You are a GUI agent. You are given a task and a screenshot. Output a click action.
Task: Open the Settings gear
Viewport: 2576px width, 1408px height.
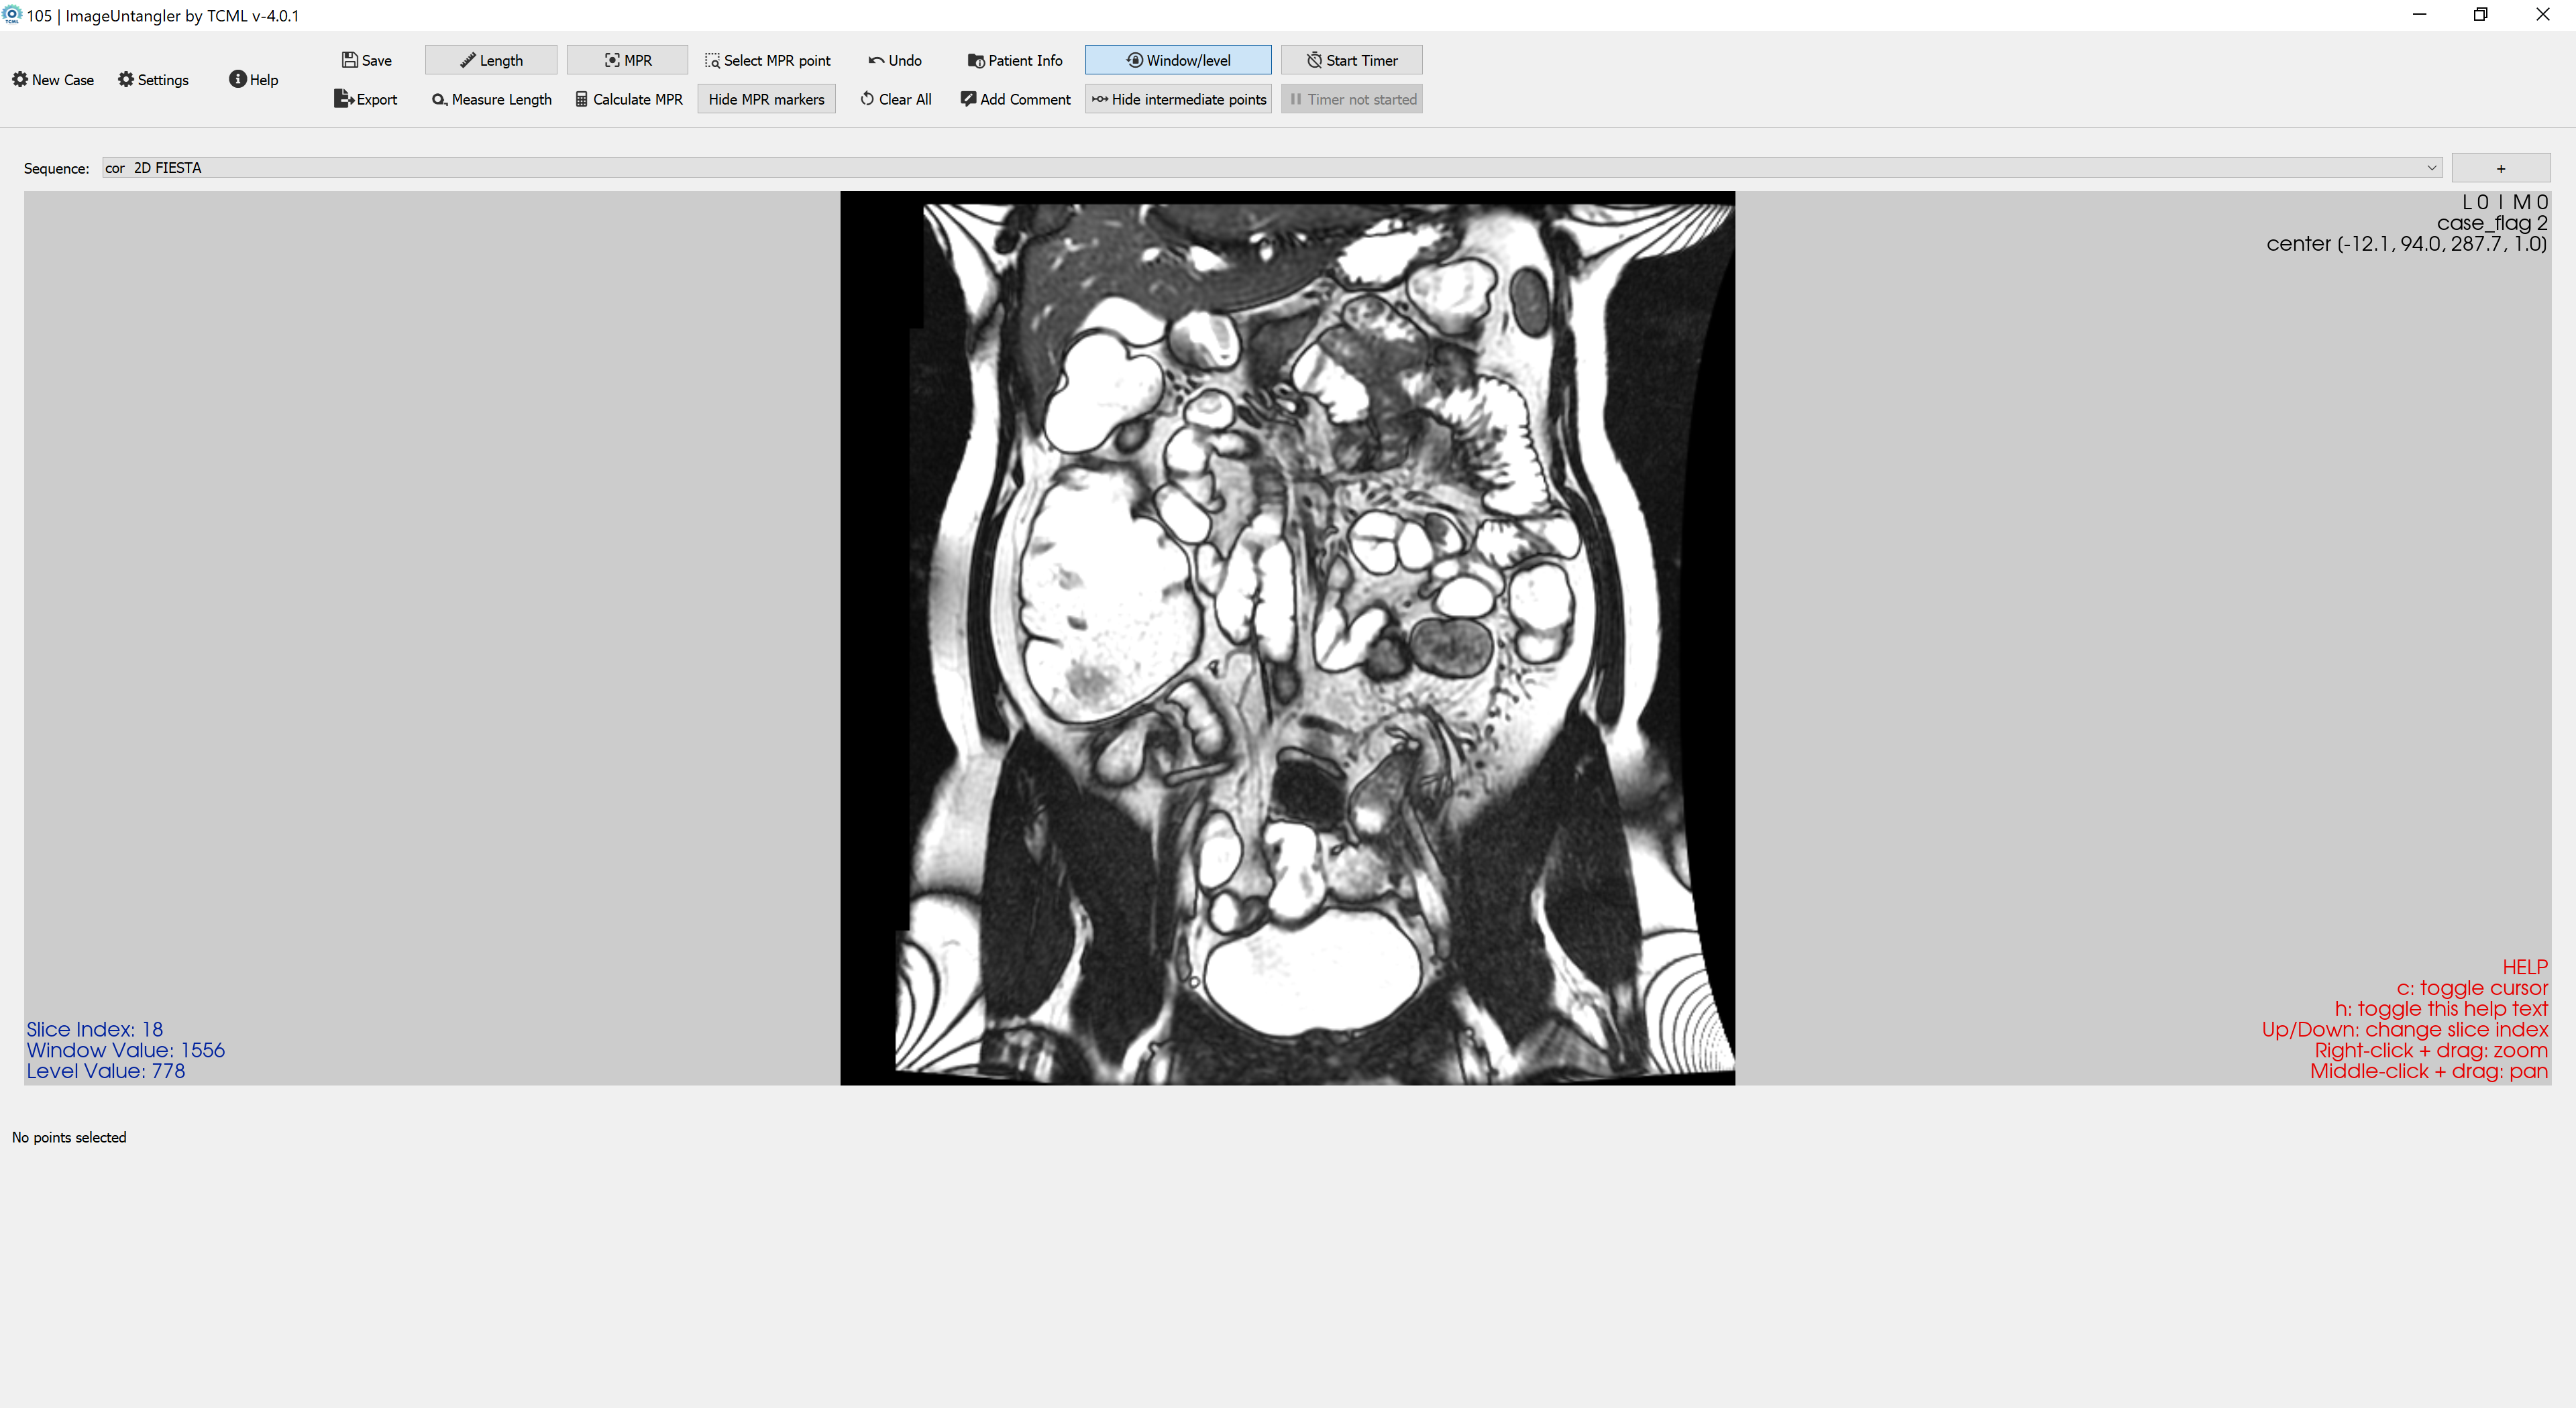click(153, 80)
